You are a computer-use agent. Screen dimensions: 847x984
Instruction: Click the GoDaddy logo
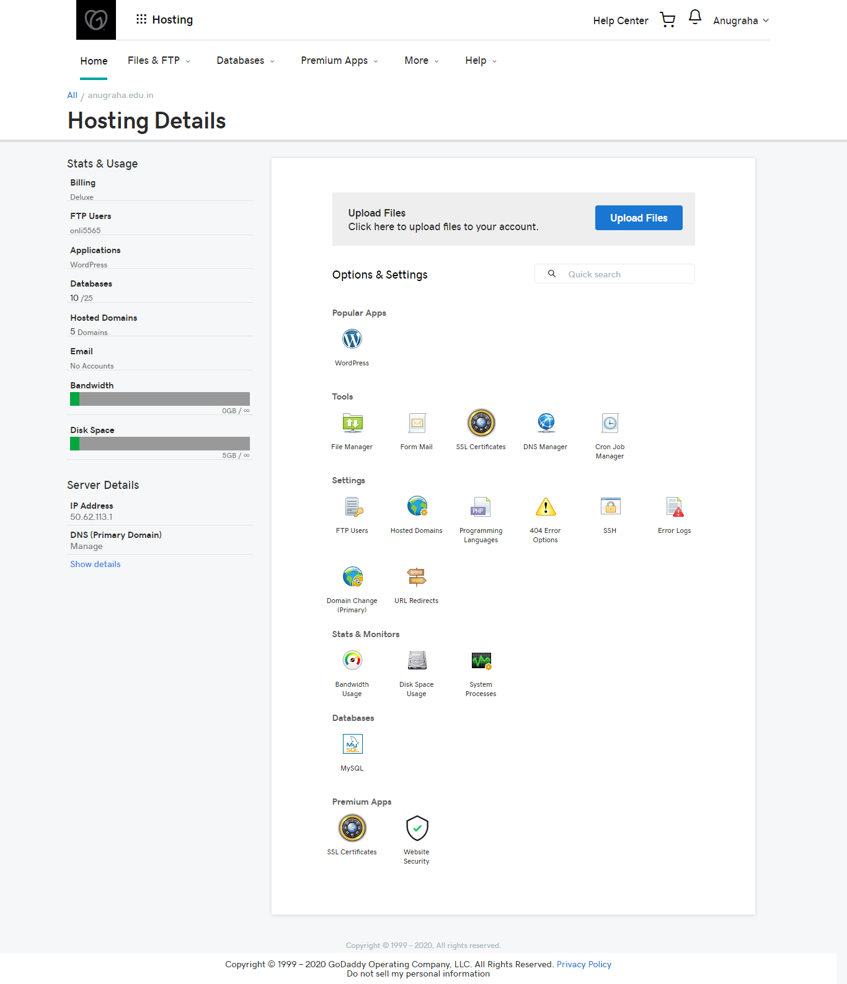point(96,20)
